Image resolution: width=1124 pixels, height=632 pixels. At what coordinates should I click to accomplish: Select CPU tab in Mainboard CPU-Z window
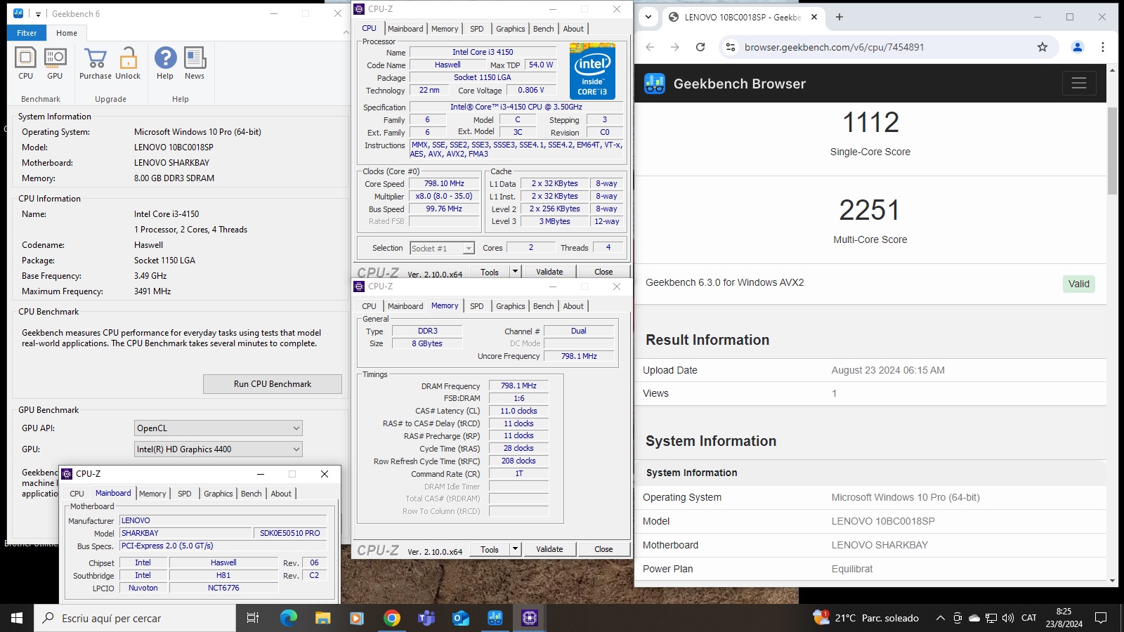pyautogui.click(x=77, y=494)
